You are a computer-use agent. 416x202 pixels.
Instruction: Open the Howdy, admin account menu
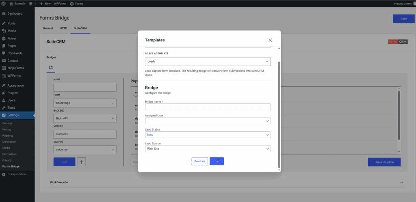click(404, 4)
